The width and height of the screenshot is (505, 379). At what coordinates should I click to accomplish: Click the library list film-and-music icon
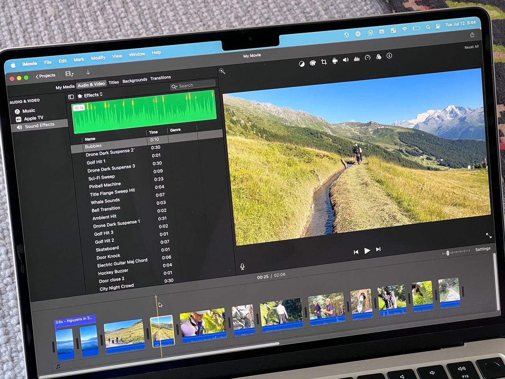[69, 74]
